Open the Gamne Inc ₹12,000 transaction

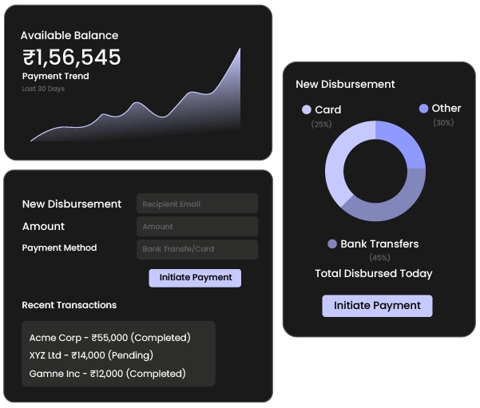coord(107,374)
